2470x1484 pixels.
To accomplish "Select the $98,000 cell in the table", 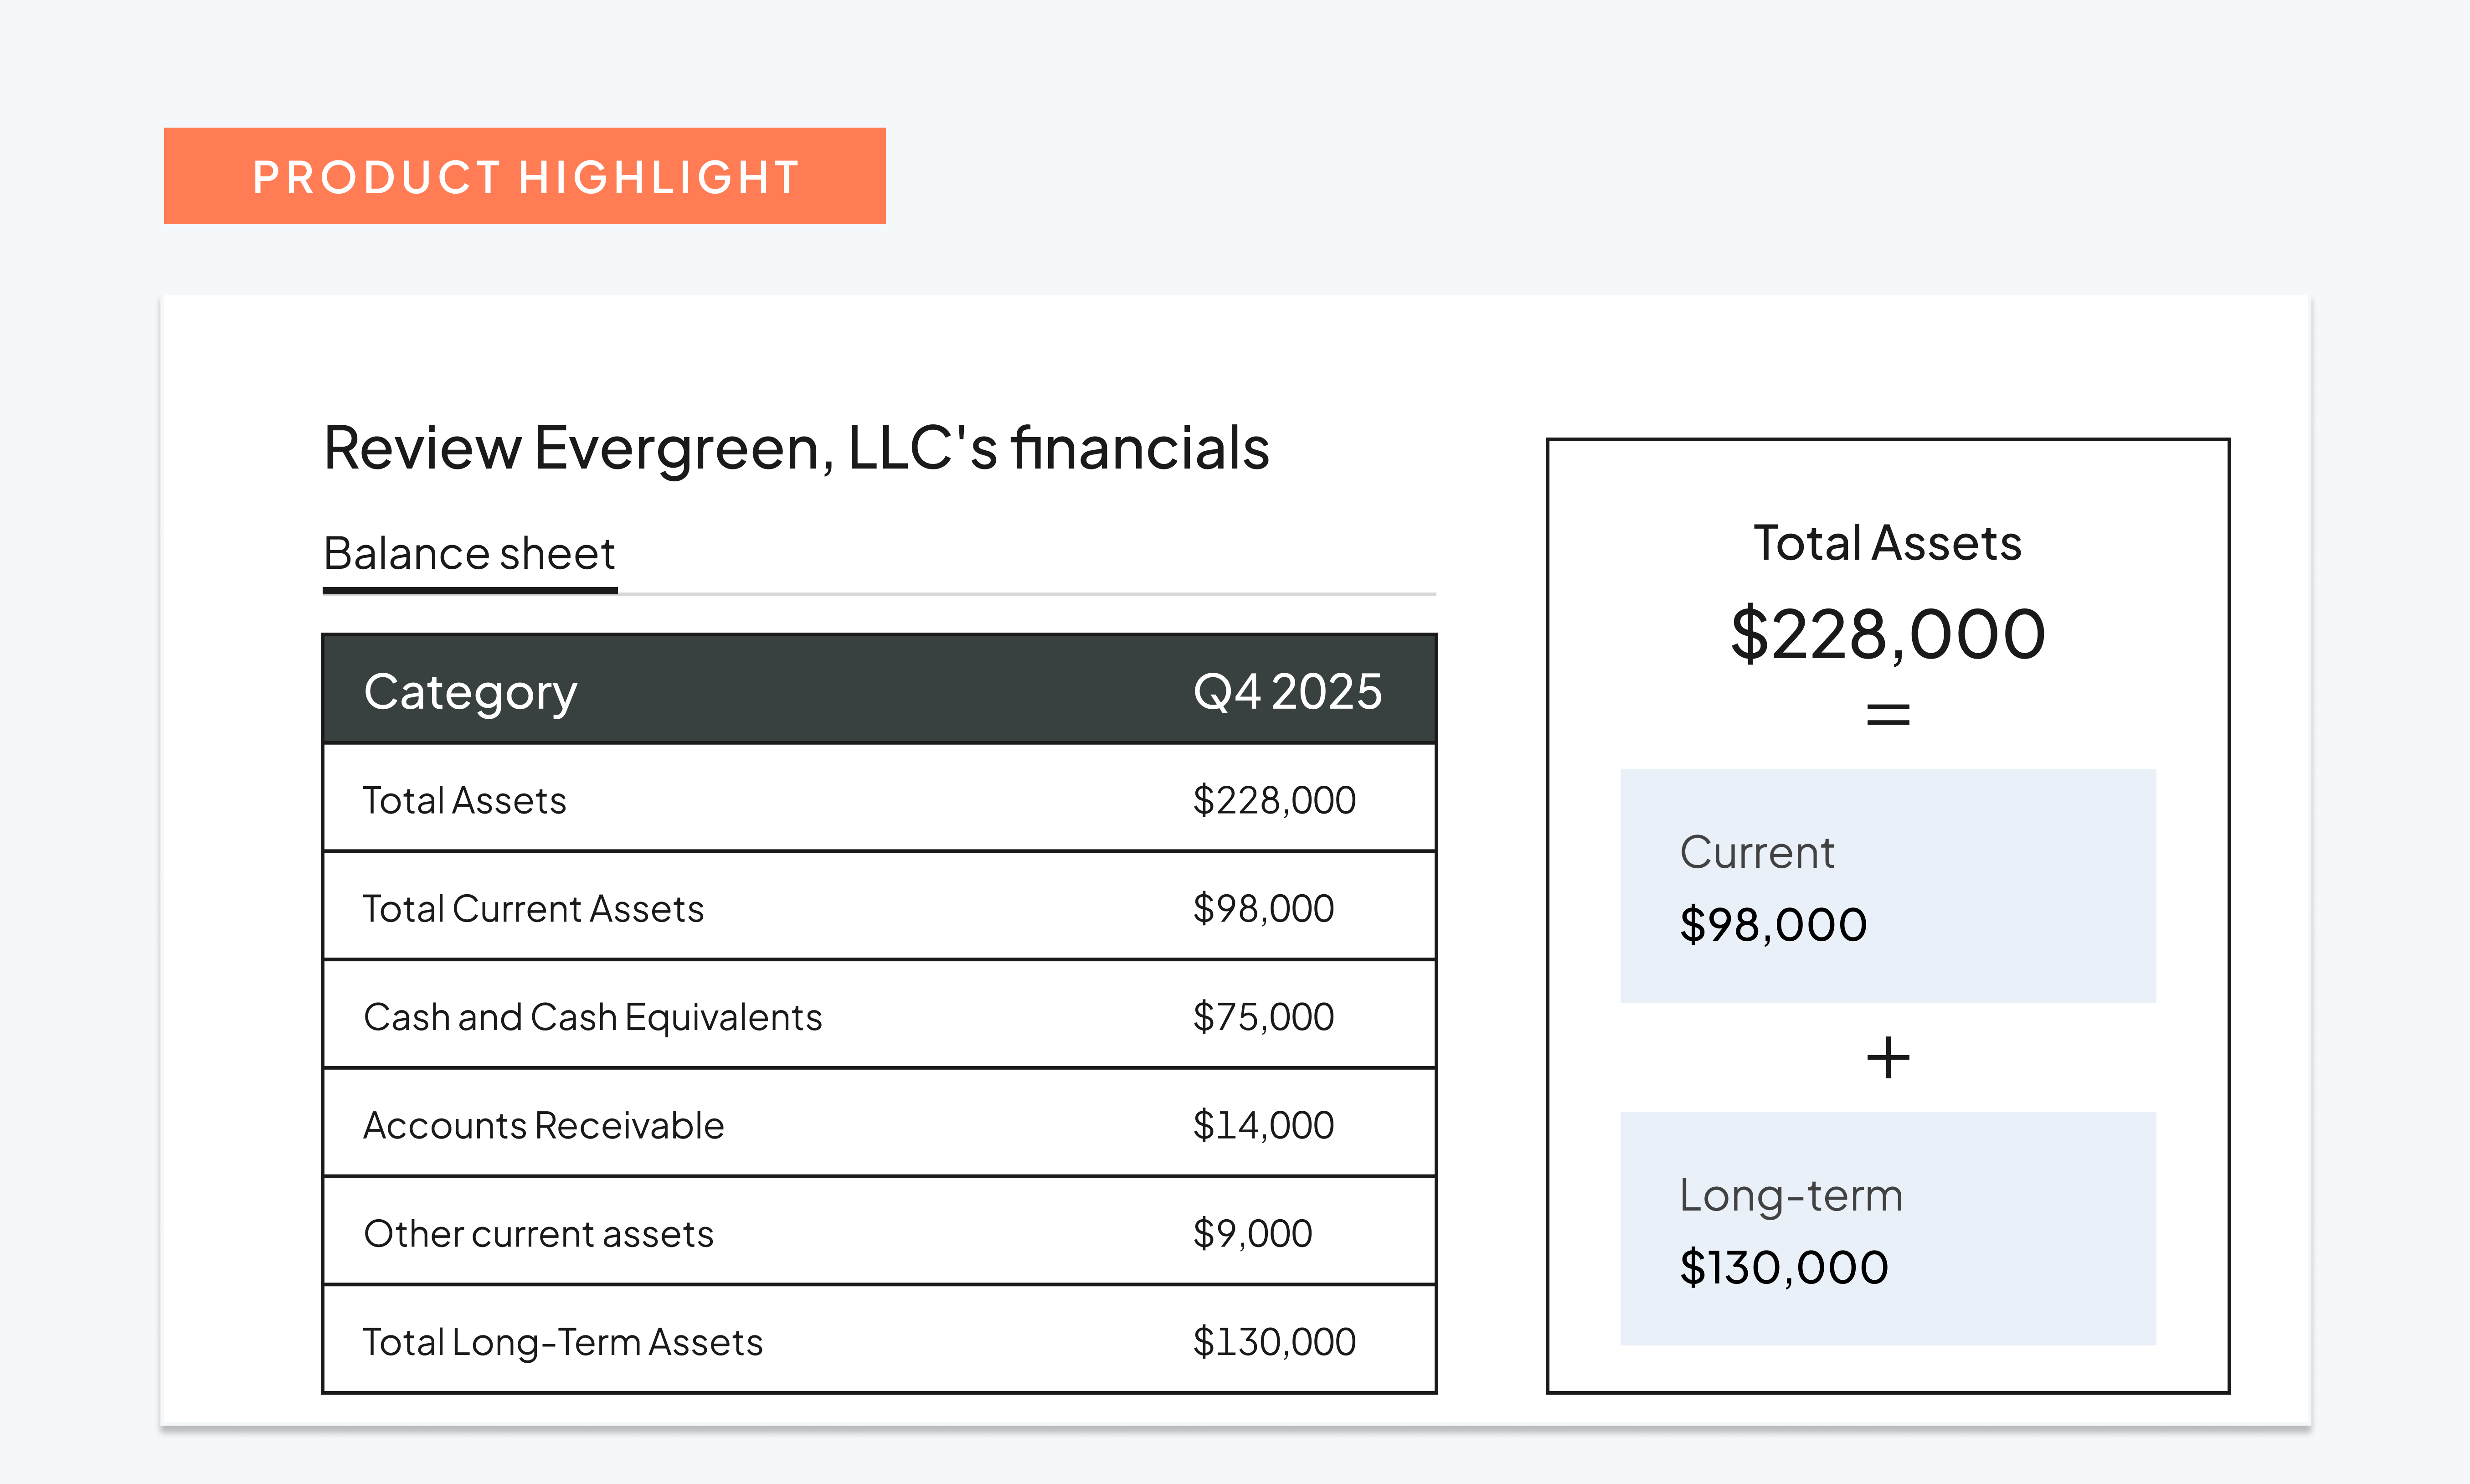I will tap(1261, 908).
